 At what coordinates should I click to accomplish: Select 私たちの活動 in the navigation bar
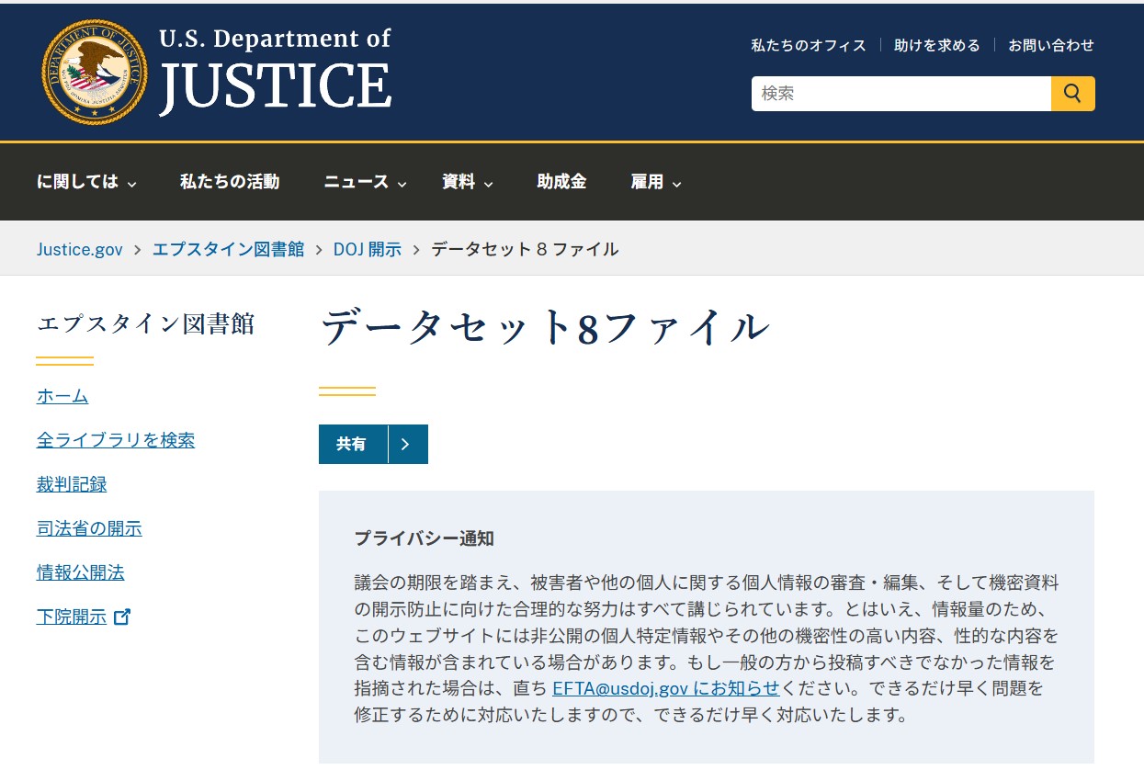tap(230, 182)
